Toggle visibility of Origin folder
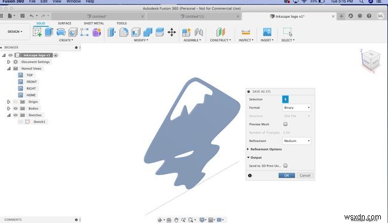388x223 pixels. [x=16, y=101]
